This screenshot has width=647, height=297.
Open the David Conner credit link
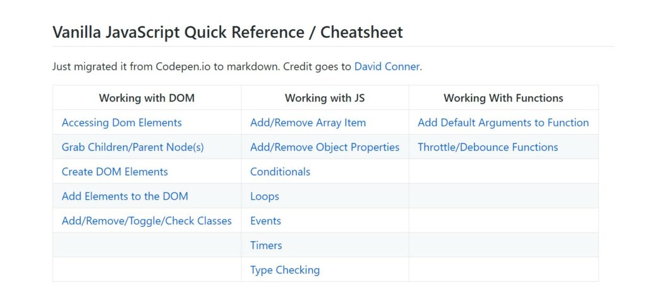[387, 66]
